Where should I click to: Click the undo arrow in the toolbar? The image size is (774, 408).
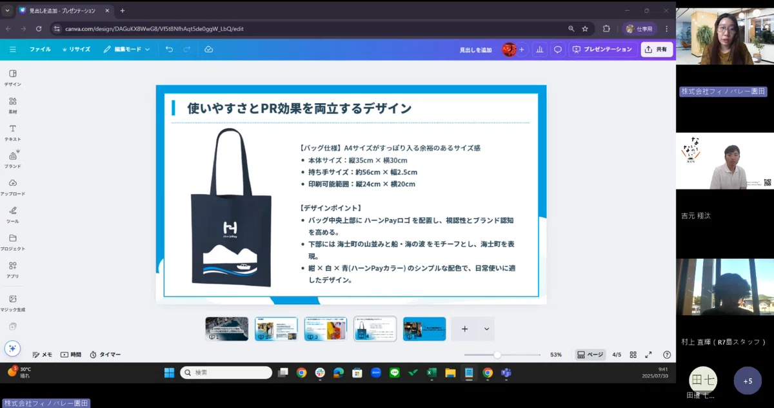coord(169,49)
